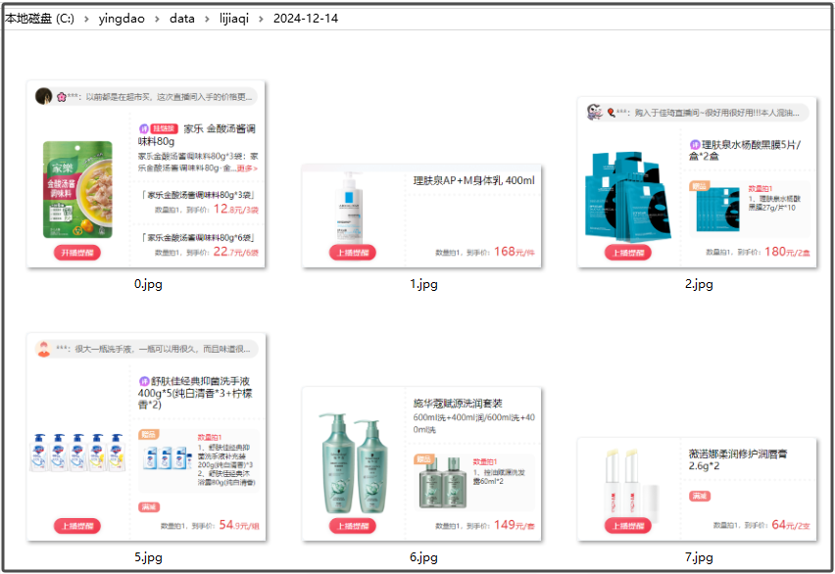Navigate to yingdao folder in breadcrumb
835x574 pixels.
[x=122, y=18]
